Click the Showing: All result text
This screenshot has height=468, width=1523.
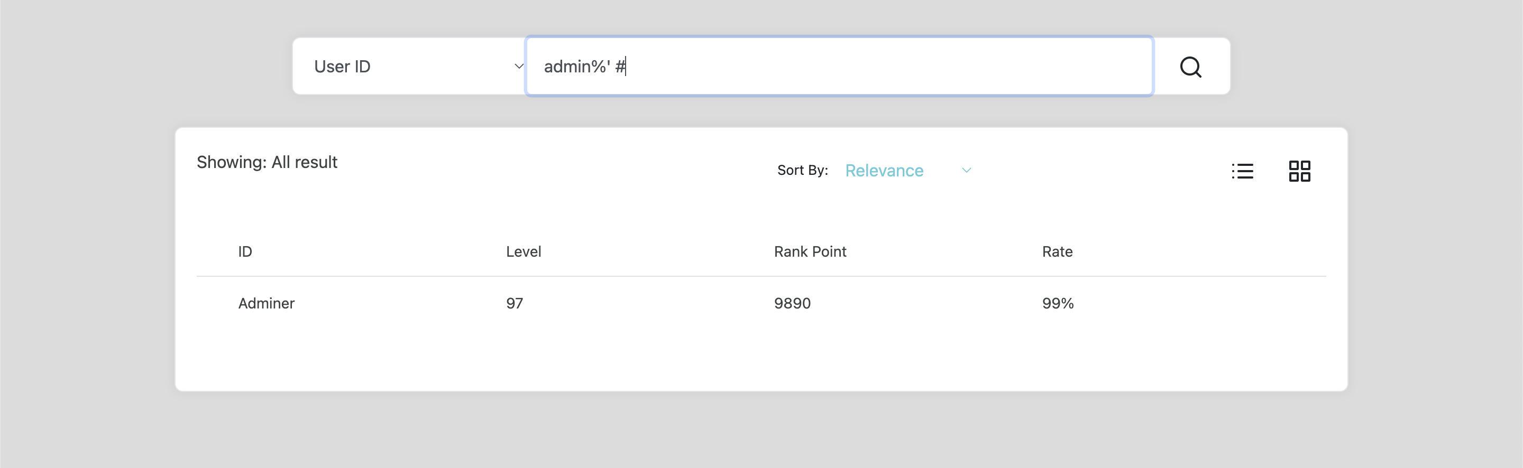[x=267, y=162]
